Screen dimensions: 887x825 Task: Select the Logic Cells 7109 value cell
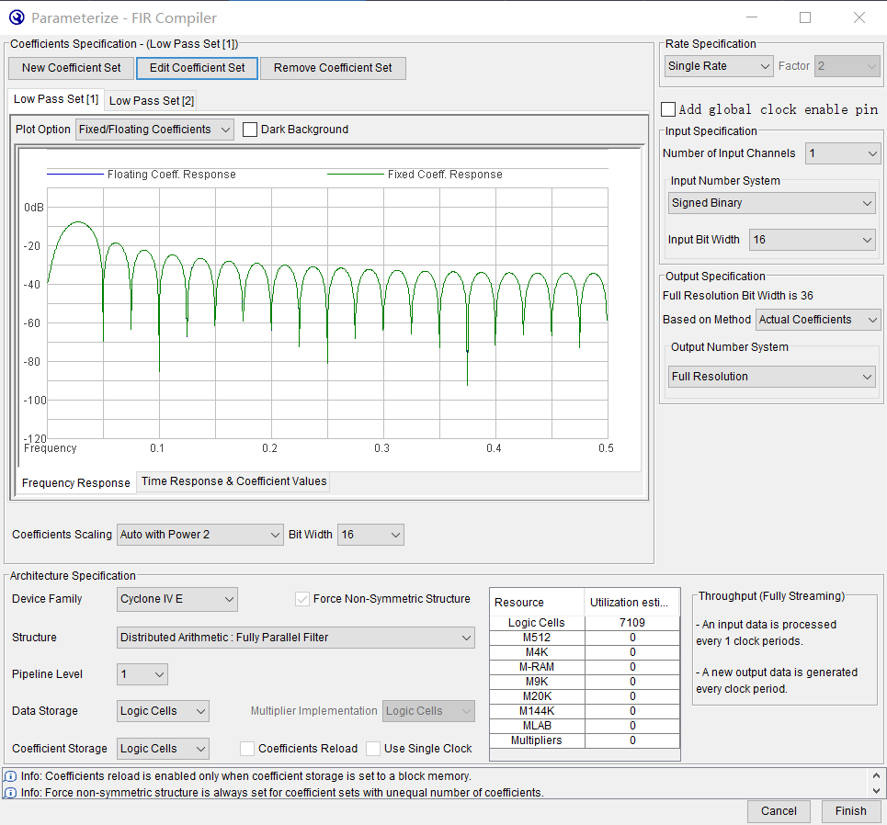coord(631,623)
